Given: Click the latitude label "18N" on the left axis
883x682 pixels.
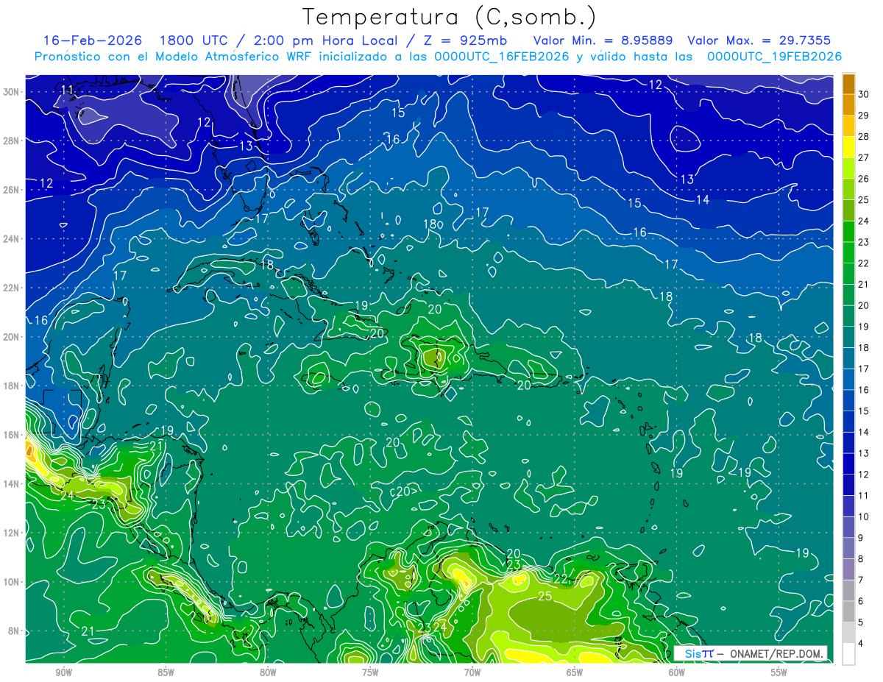Looking at the screenshot, I should (11, 386).
